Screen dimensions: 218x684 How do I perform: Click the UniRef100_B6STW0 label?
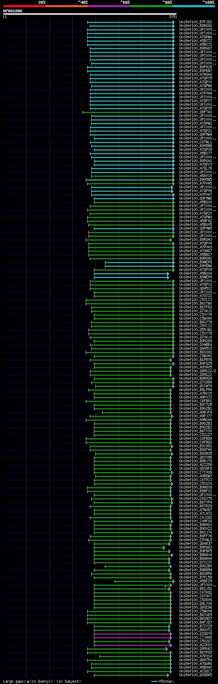196,303
